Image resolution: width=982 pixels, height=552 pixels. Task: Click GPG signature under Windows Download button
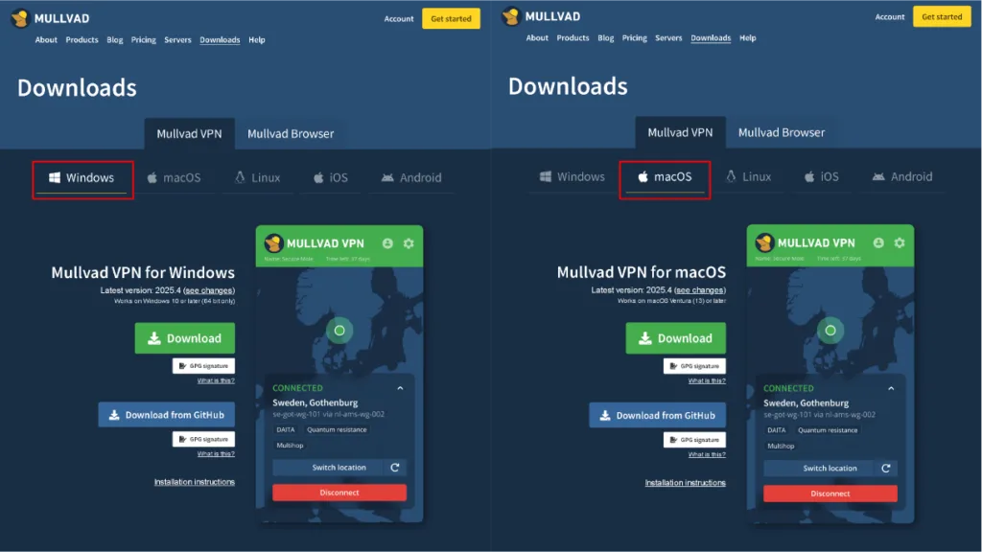(x=203, y=366)
